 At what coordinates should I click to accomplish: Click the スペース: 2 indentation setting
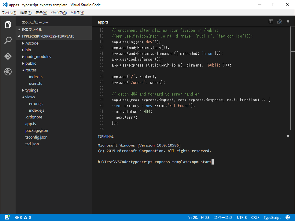click(x=223, y=217)
